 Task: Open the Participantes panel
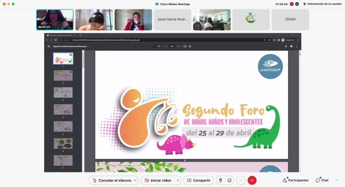[x=295, y=180]
